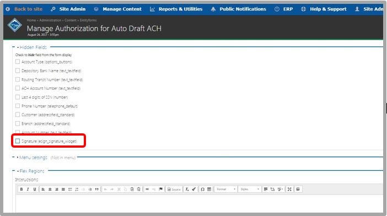Click the site logo diamond icon
The height and width of the screenshot is (216, 387).
14,25
